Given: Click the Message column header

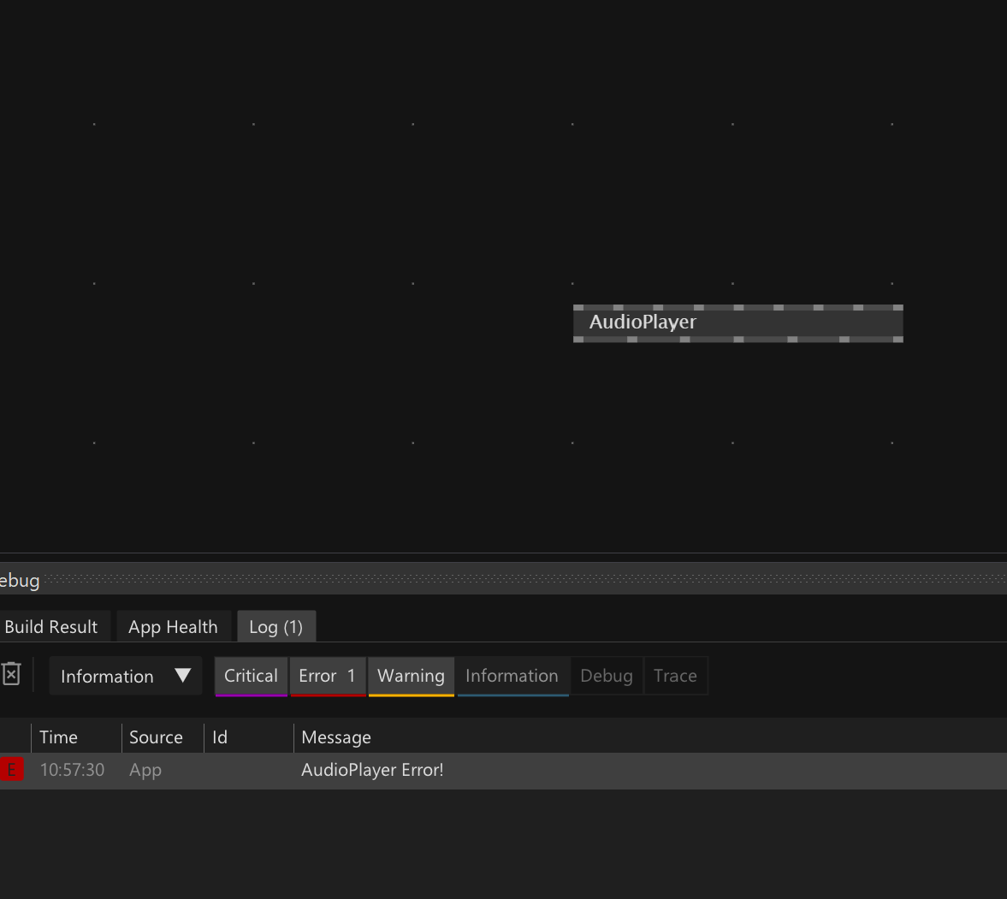Looking at the screenshot, I should tap(336, 737).
